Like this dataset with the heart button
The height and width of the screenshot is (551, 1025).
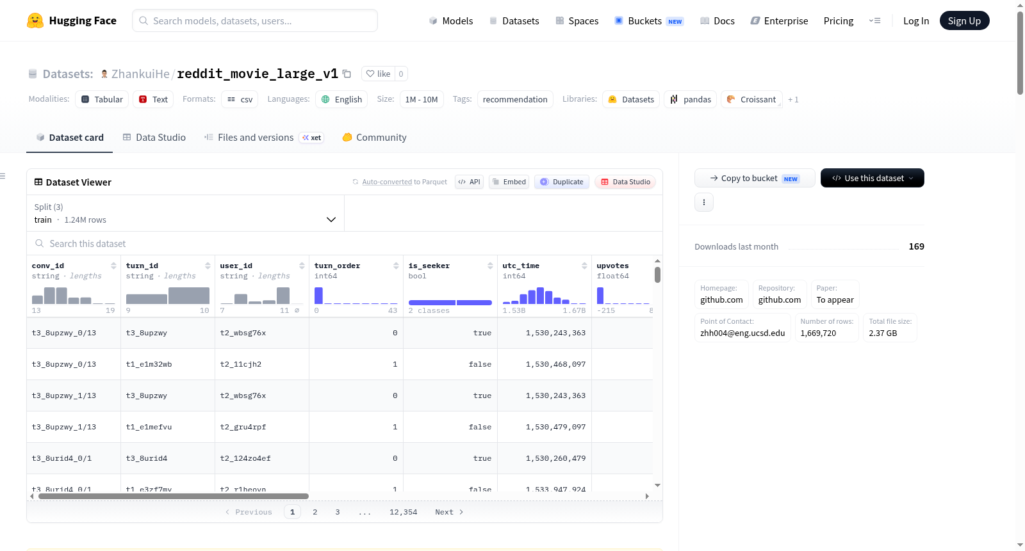coord(378,74)
